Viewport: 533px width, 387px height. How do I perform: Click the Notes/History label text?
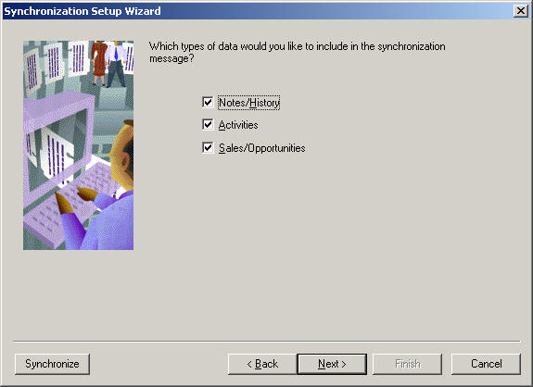click(x=248, y=103)
